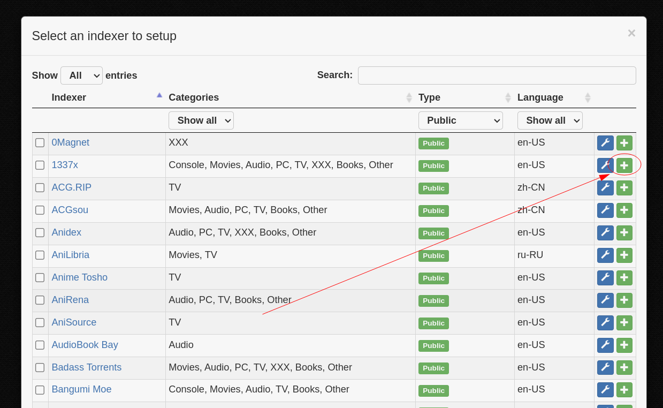Image resolution: width=663 pixels, height=408 pixels.
Task: Open the ACG.RIP indexer link
Action: [72, 187]
